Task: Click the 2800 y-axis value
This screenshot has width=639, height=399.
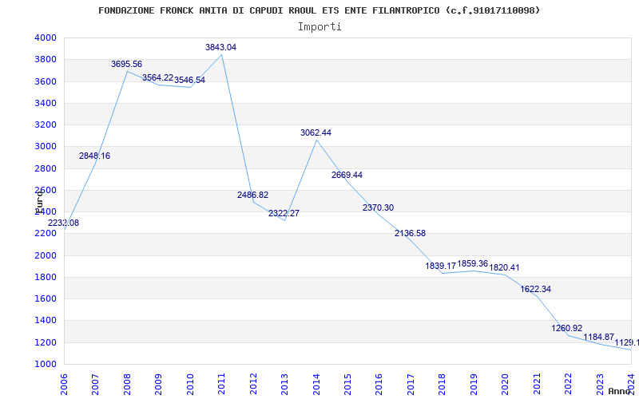Action: coord(46,168)
